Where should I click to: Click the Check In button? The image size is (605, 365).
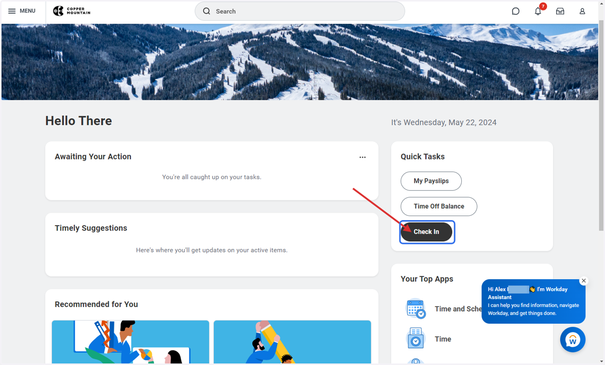(427, 232)
